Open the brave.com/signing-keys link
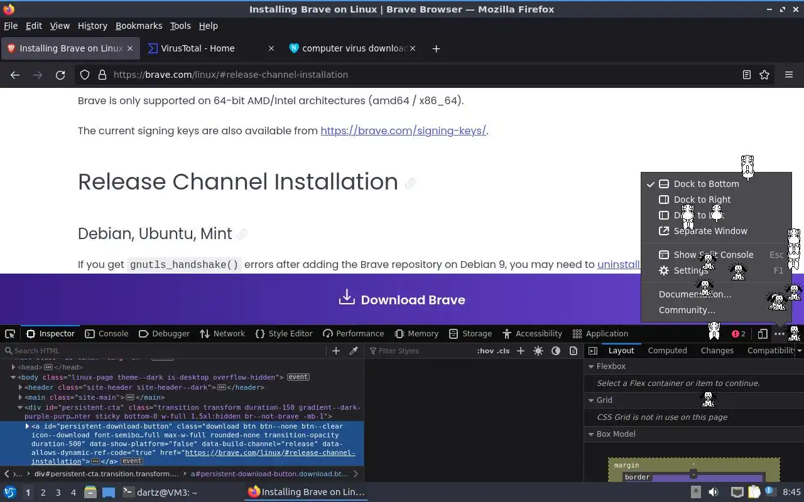The image size is (804, 502). [403, 131]
